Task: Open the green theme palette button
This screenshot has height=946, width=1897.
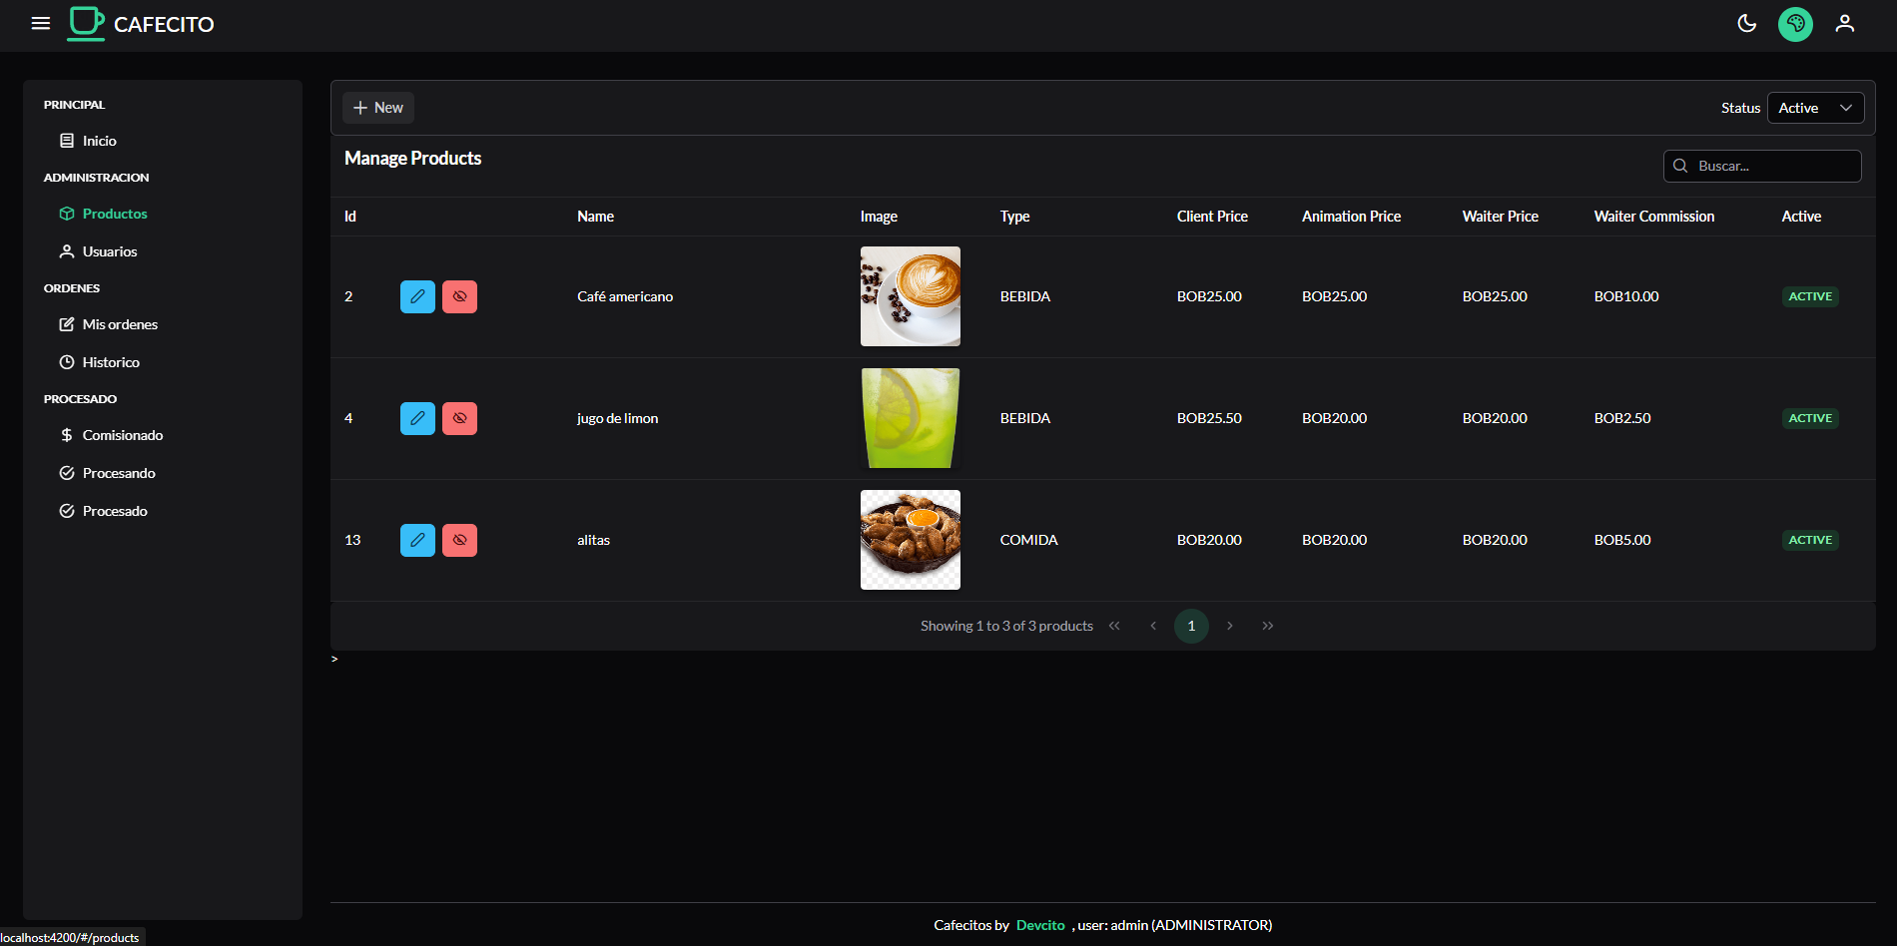Action: pyautogui.click(x=1795, y=24)
